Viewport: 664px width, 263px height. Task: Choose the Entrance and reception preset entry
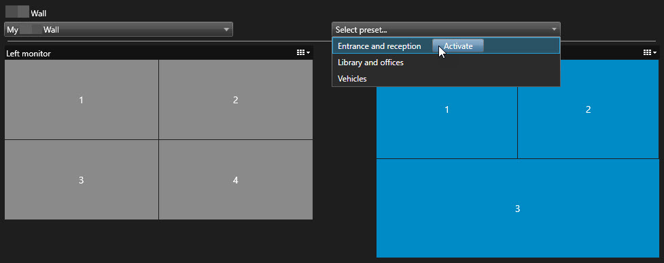(379, 46)
